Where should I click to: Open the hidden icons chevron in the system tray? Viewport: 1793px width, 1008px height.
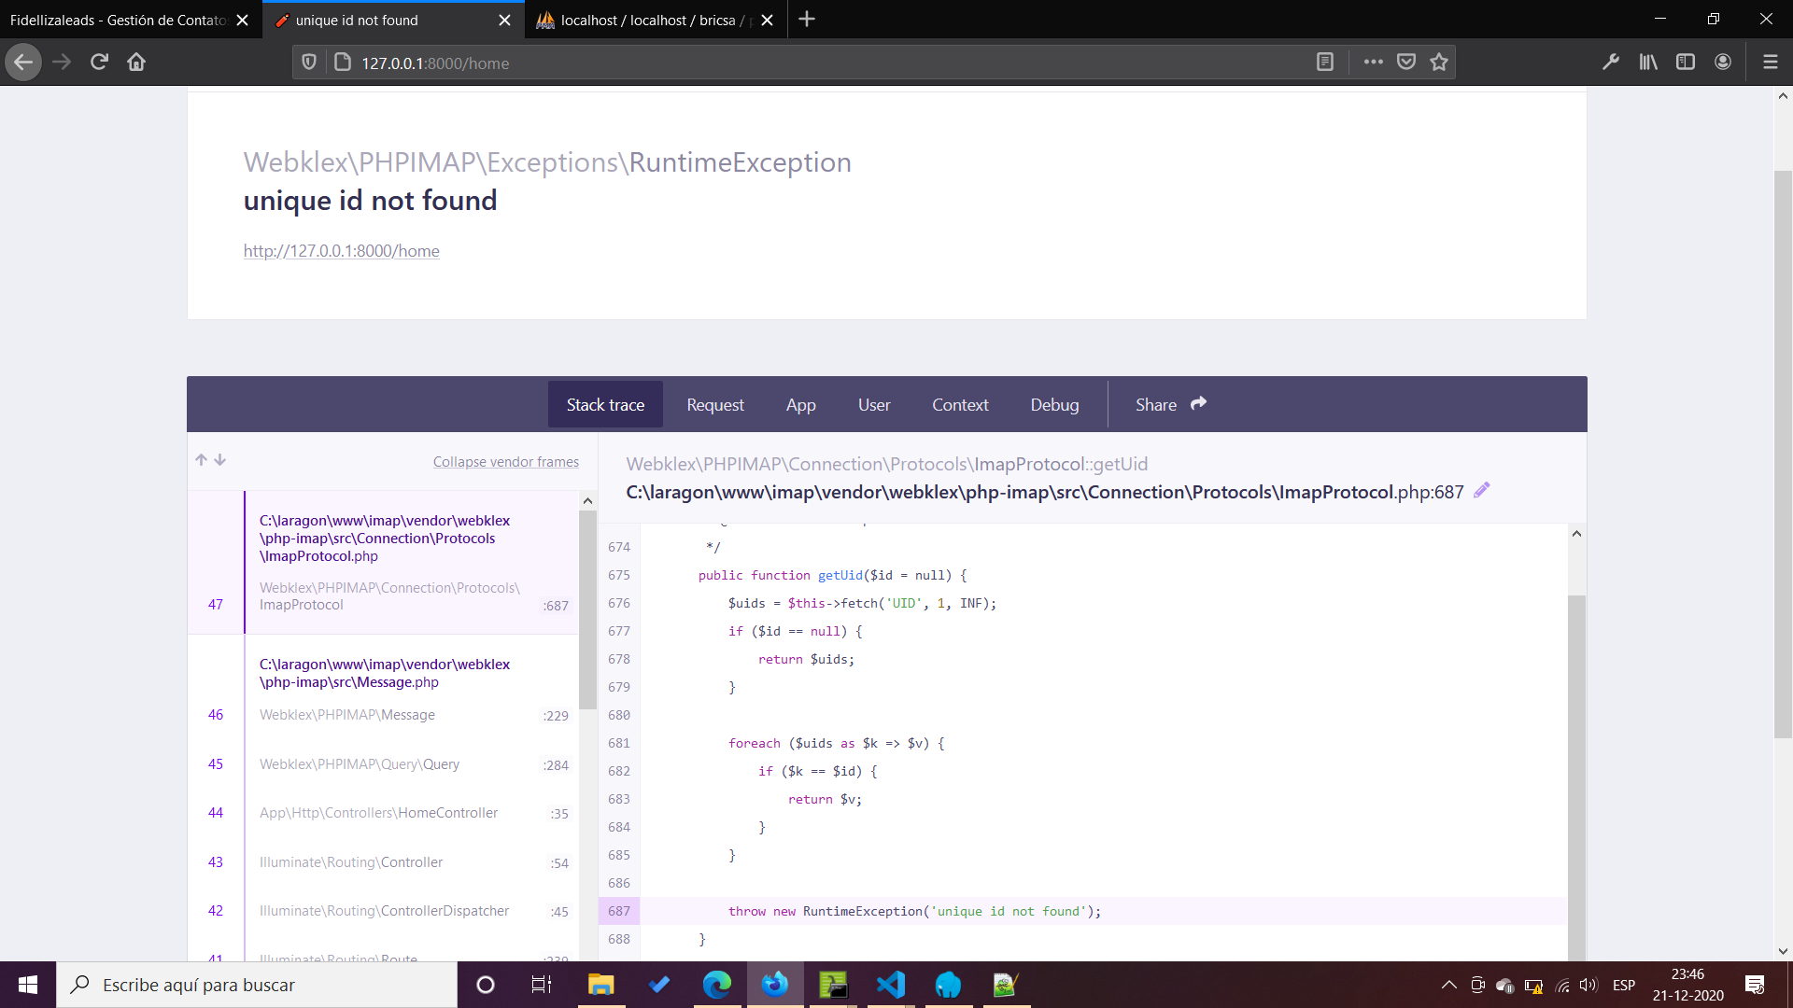point(1448,985)
